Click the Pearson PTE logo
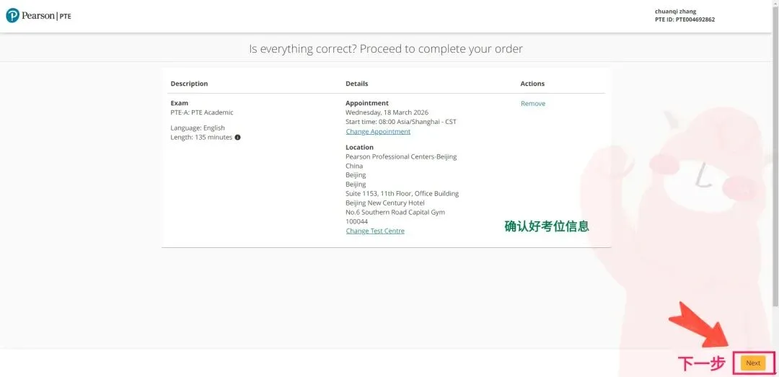The width and height of the screenshot is (779, 377). [39, 15]
